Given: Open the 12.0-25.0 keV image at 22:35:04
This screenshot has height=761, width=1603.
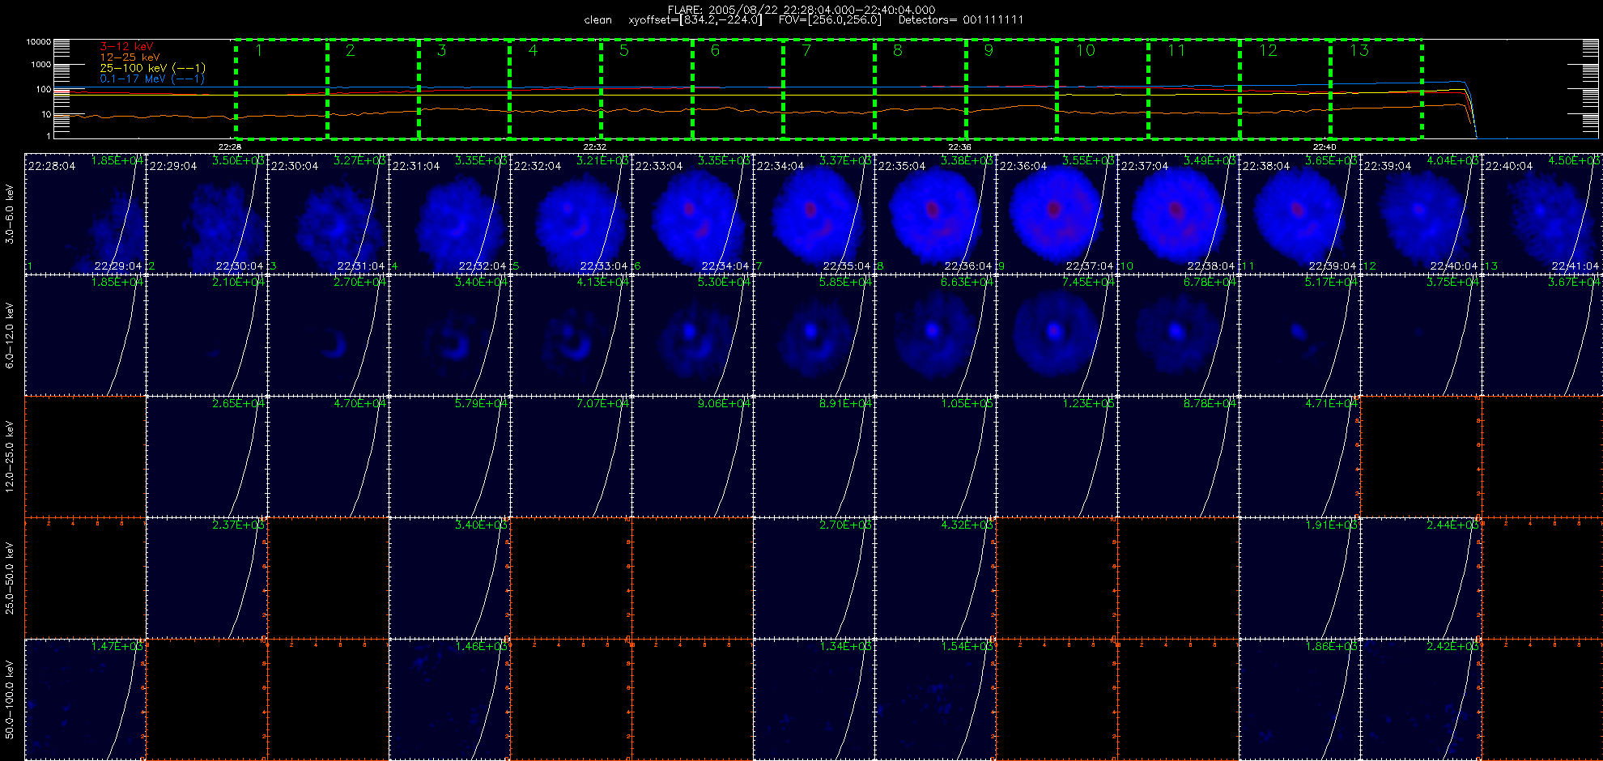Looking at the screenshot, I should click(935, 456).
